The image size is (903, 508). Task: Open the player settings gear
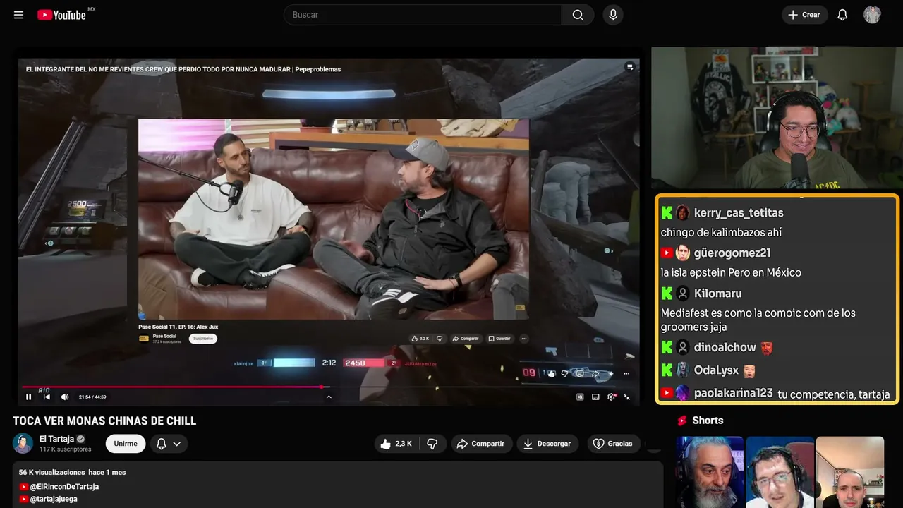(x=611, y=397)
